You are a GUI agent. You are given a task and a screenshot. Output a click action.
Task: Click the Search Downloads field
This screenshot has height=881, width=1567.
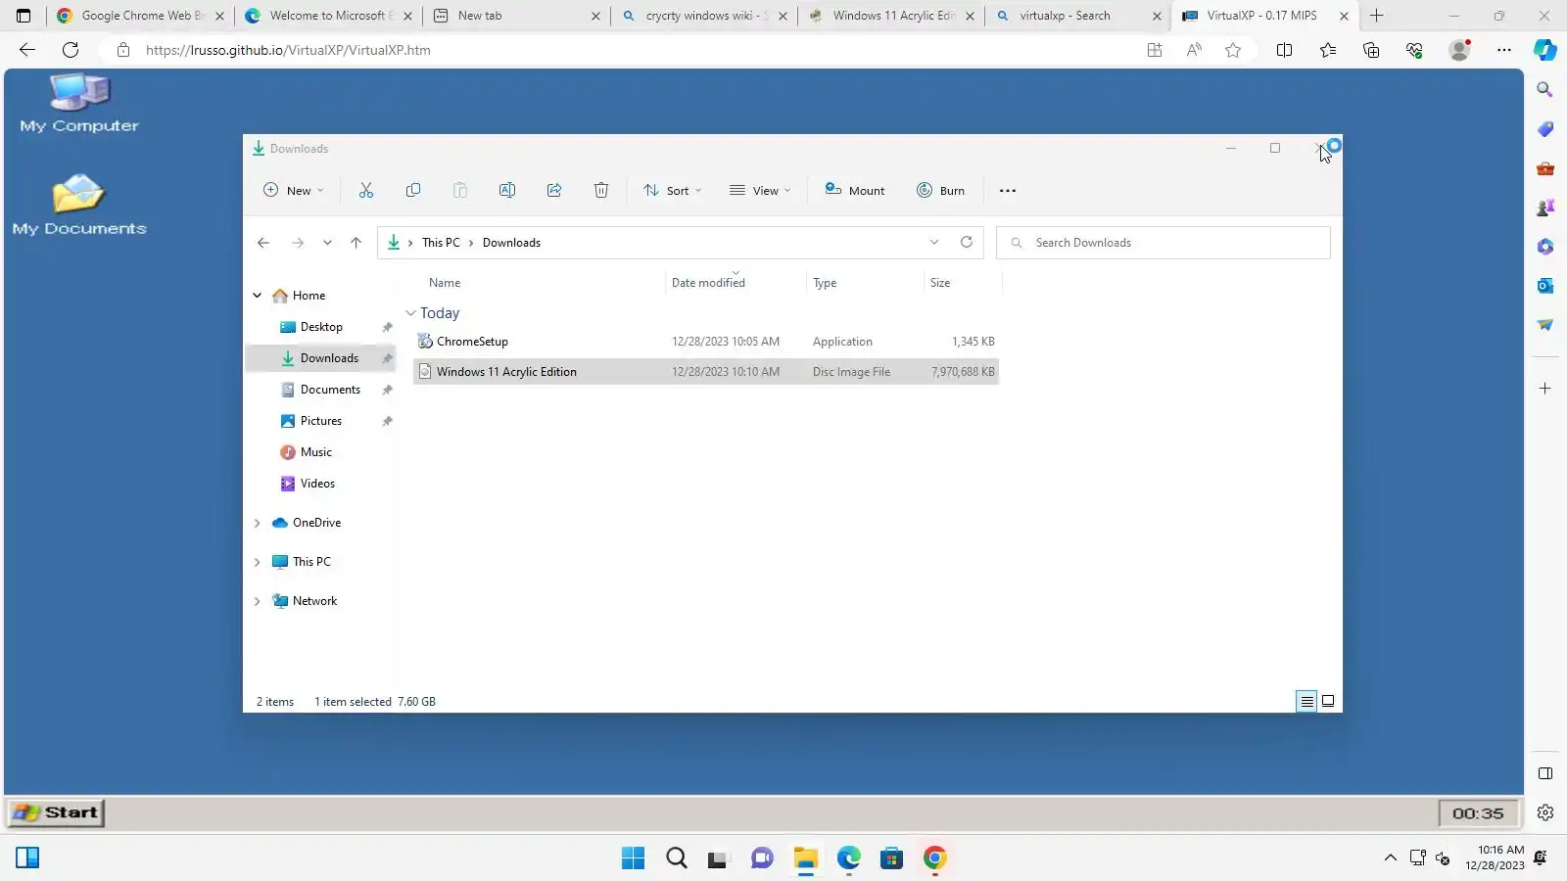point(1163,243)
